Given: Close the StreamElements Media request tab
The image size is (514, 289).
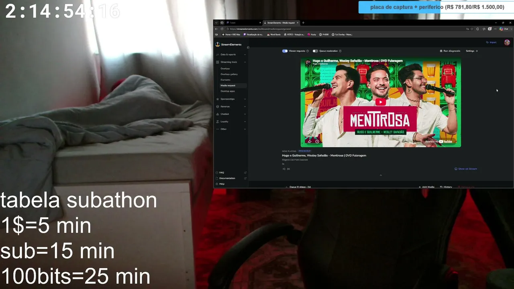Looking at the screenshot, I should 298,23.
